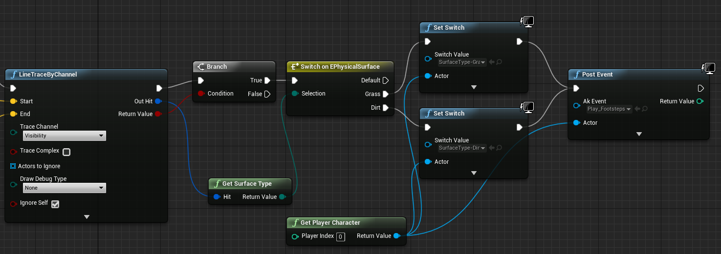Use selected asset arrow beside SurfaceType-Grass

[x=492, y=62]
